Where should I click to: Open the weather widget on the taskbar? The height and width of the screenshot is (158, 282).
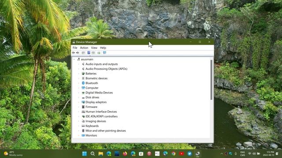point(14,154)
